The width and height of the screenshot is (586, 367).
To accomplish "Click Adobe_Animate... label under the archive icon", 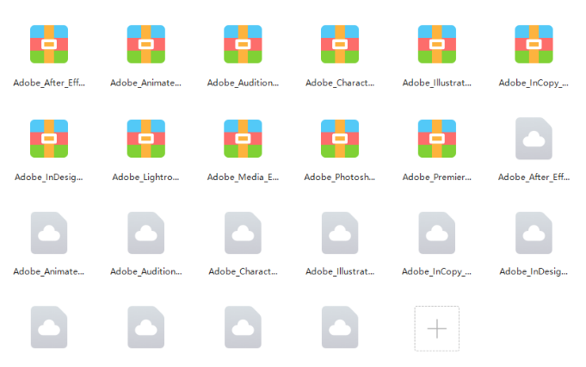I will (145, 83).
